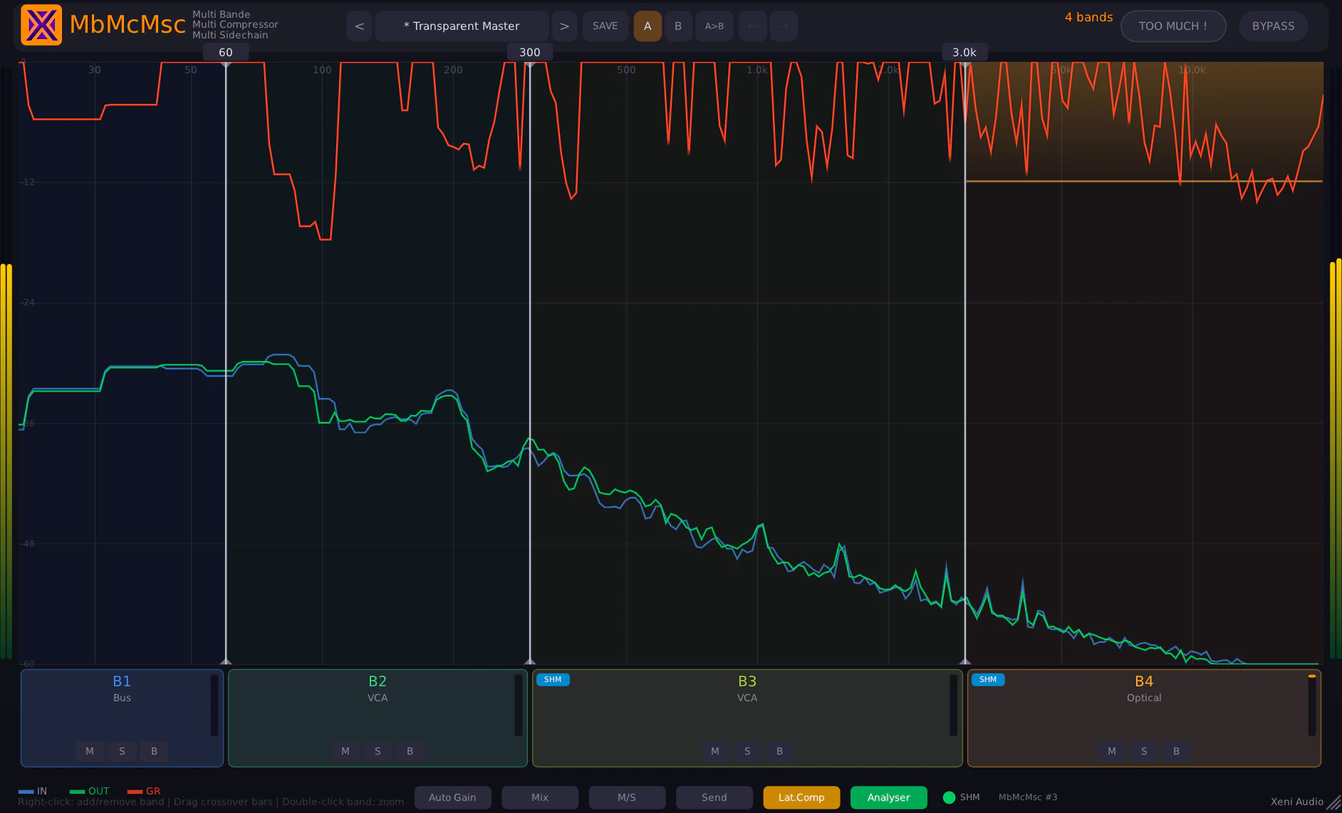Click the TOO MUCH button

(x=1172, y=26)
